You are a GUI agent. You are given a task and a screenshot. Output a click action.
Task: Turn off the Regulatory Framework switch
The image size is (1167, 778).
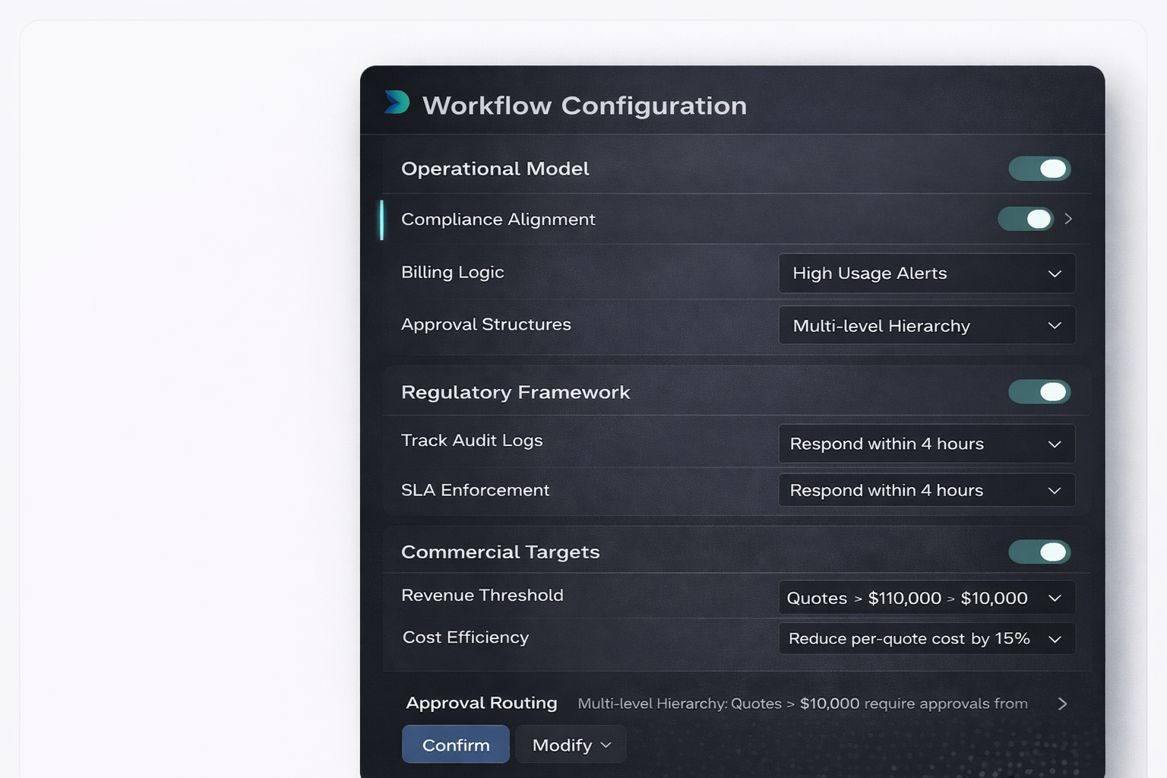pyautogui.click(x=1039, y=392)
